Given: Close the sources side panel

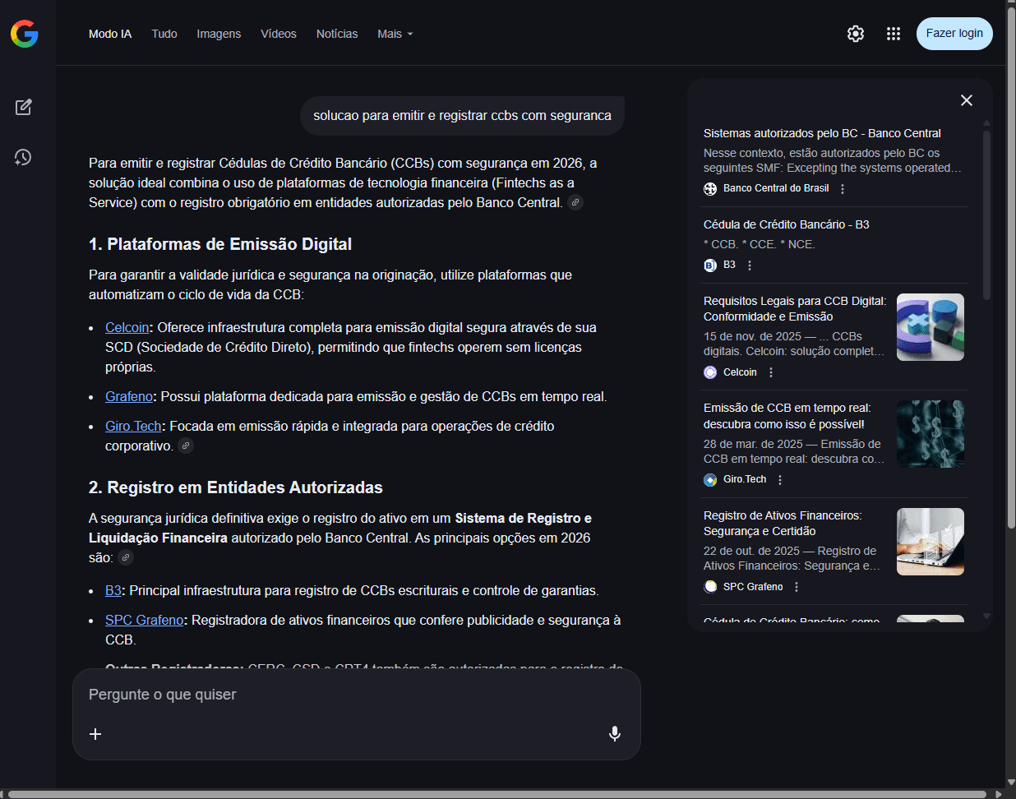Looking at the screenshot, I should pos(967,100).
